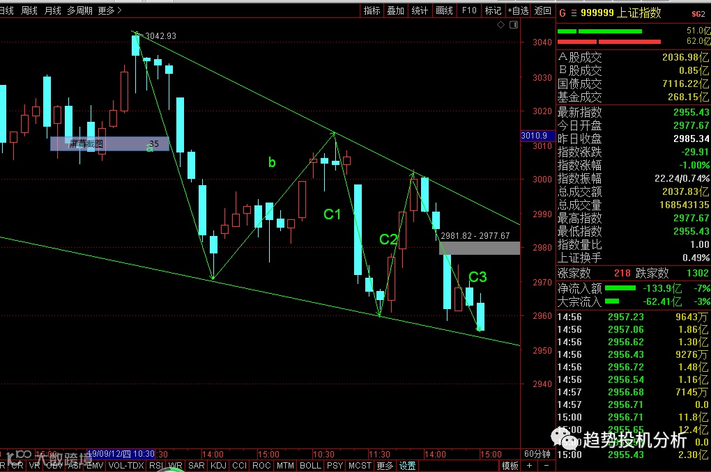Open the 多周期 multi-period view

(x=79, y=10)
